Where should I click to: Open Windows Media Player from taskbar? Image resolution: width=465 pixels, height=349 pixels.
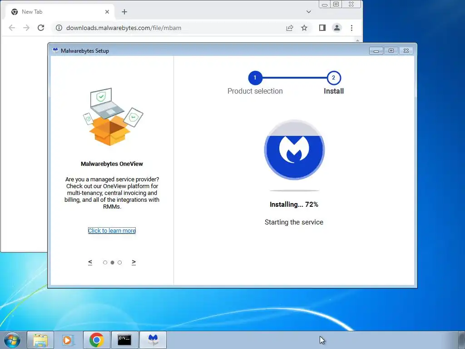tap(68, 340)
